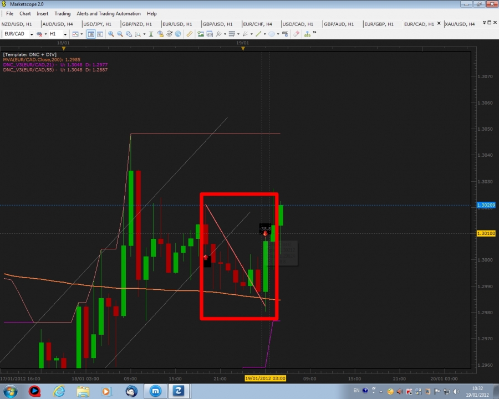499x399 pixels.
Task: Click the zoom out magnifier icon
Action: 120,34
